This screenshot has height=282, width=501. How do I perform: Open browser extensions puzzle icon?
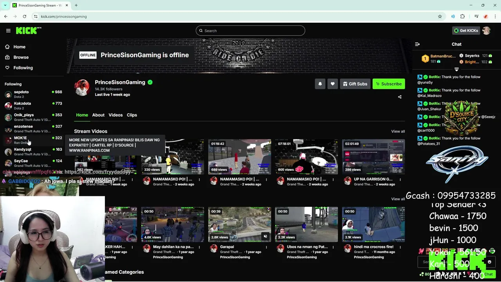[x=463, y=16]
